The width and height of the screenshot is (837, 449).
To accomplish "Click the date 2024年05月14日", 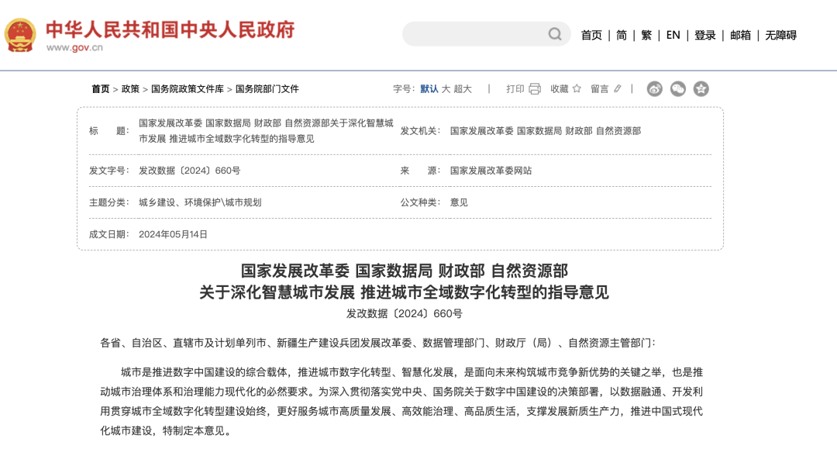I will point(173,234).
